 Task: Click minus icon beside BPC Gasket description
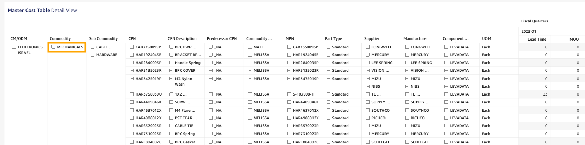click(171, 142)
